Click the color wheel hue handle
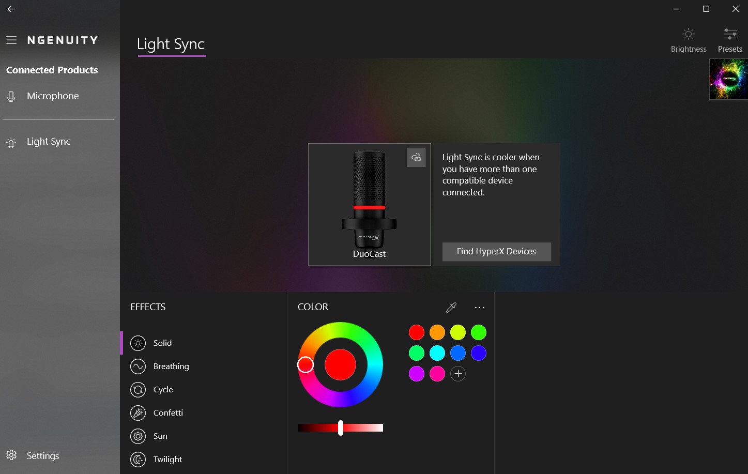Screen dimensions: 748x474 coord(306,365)
